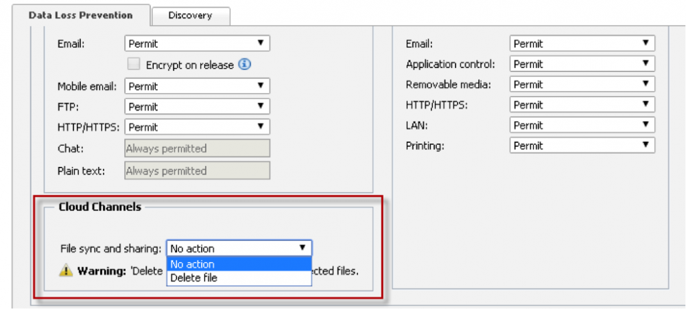The width and height of the screenshot is (686, 309).
Task: Enable the Encrypt on release checkbox
Action: [134, 65]
